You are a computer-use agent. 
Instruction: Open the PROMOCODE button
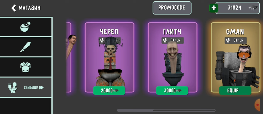coord(172,8)
